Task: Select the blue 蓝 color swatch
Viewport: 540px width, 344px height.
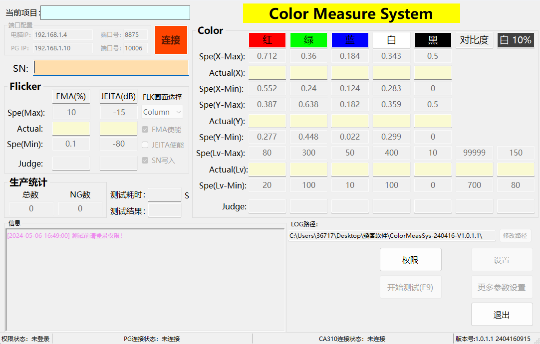Action: coord(350,40)
